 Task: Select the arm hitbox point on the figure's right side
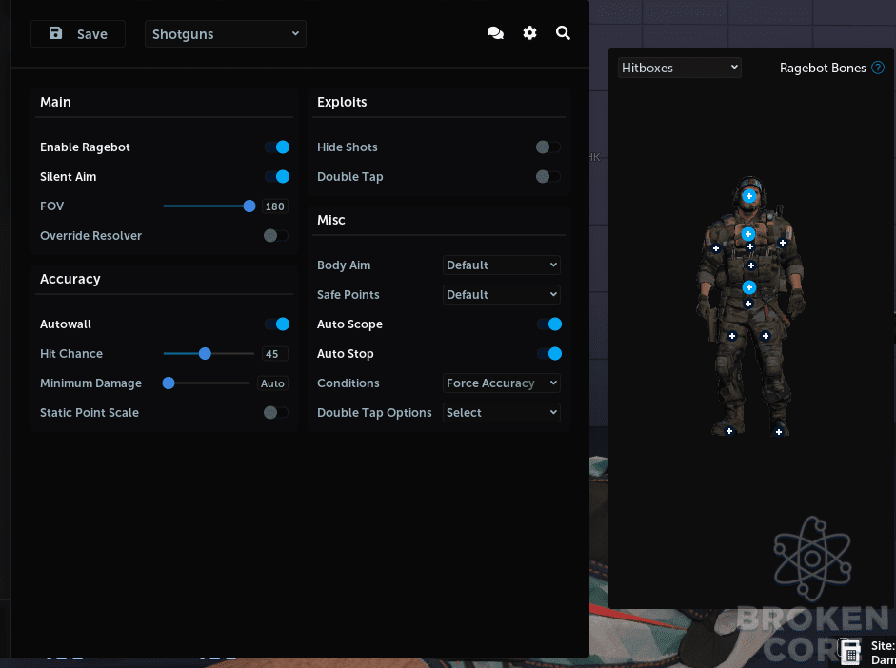pyautogui.click(x=783, y=243)
